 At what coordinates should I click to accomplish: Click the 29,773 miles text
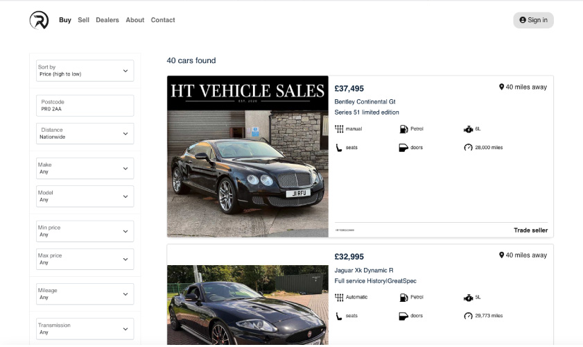pos(489,316)
